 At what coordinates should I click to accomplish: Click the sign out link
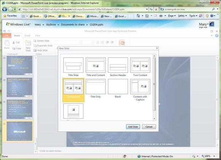203,27
